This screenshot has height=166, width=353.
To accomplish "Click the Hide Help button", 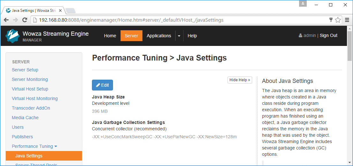I will 240,80.
